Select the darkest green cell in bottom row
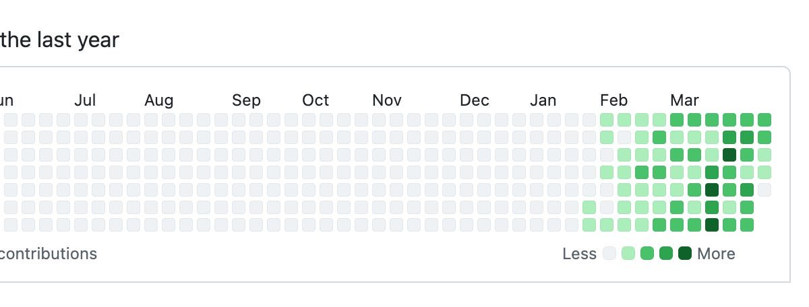 click(x=712, y=225)
